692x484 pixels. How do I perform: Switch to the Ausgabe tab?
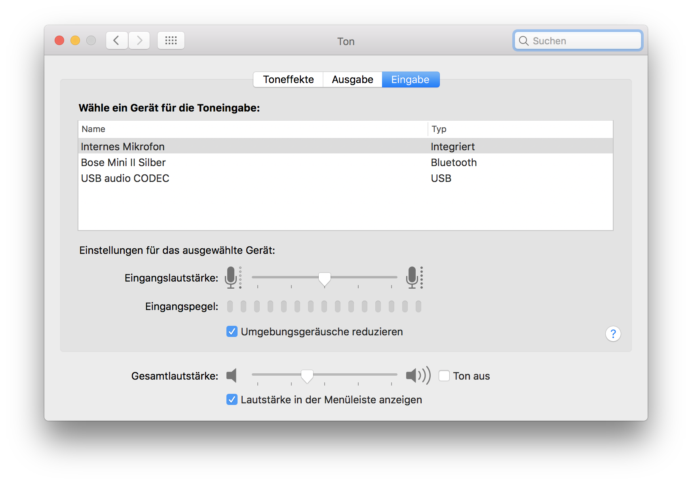pyautogui.click(x=352, y=79)
